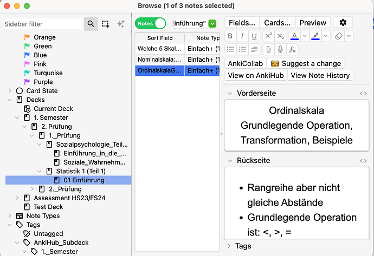The height and width of the screenshot is (256, 374).
Task: Toggle HTML editor for Rückseite field
Action: [x=363, y=161]
